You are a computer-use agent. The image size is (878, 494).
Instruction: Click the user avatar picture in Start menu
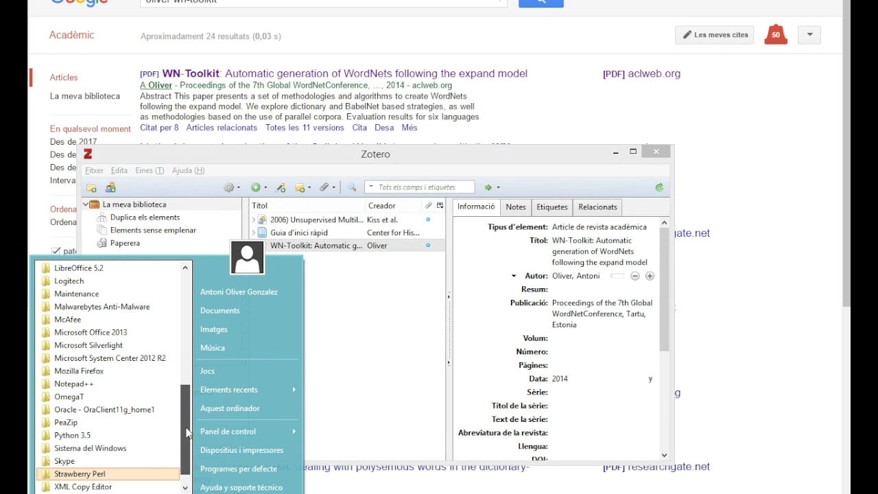pos(247,257)
